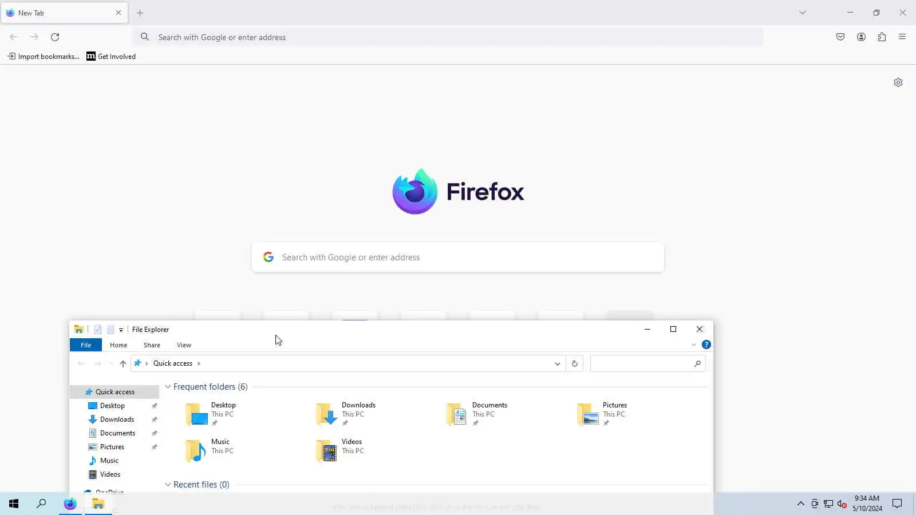
Task: Select the New Tab tab
Action: [x=64, y=13]
